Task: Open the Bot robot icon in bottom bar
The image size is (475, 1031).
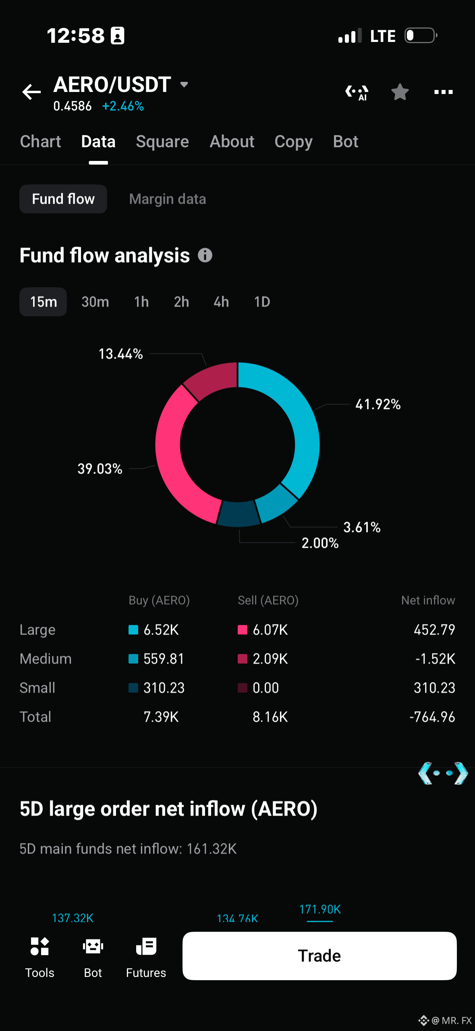Action: [x=93, y=946]
